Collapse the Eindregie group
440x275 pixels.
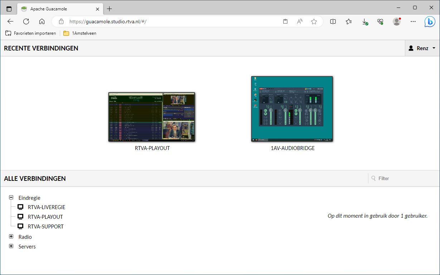pyautogui.click(x=11, y=197)
